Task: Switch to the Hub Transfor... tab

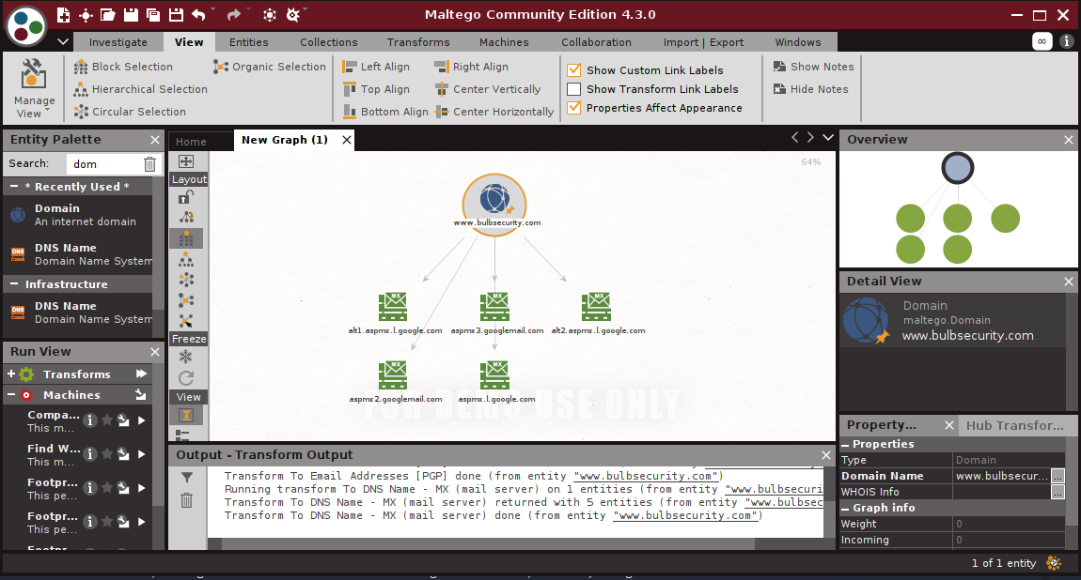Action: click(x=1015, y=425)
